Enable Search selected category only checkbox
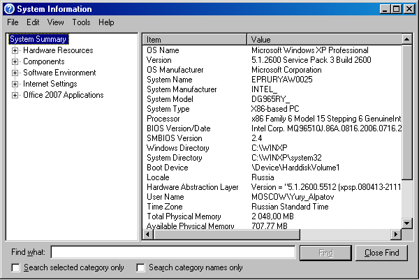Screen dimensions: 419x280 [x=16, y=267]
